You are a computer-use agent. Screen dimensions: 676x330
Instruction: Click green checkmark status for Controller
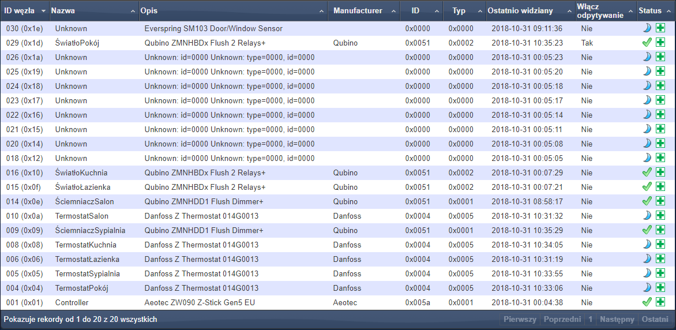pyautogui.click(x=647, y=302)
